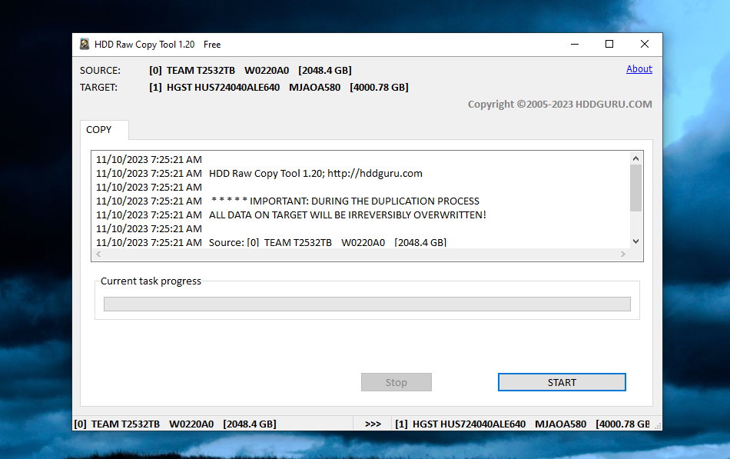The width and height of the screenshot is (730, 459).
Task: Close the HDD Raw Copy Tool window
Action: tap(645, 45)
